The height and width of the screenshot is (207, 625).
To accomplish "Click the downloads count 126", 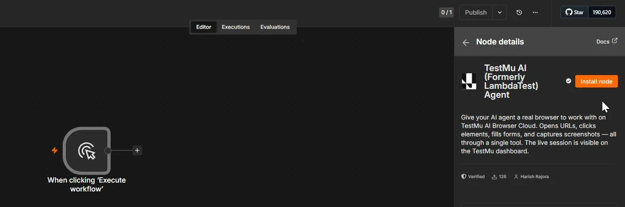I will [499, 177].
